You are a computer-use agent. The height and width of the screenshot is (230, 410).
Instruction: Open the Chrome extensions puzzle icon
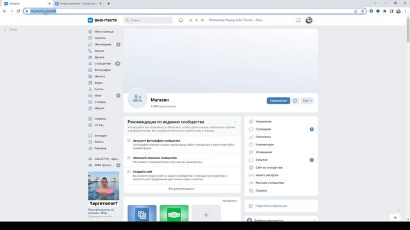click(x=384, y=11)
